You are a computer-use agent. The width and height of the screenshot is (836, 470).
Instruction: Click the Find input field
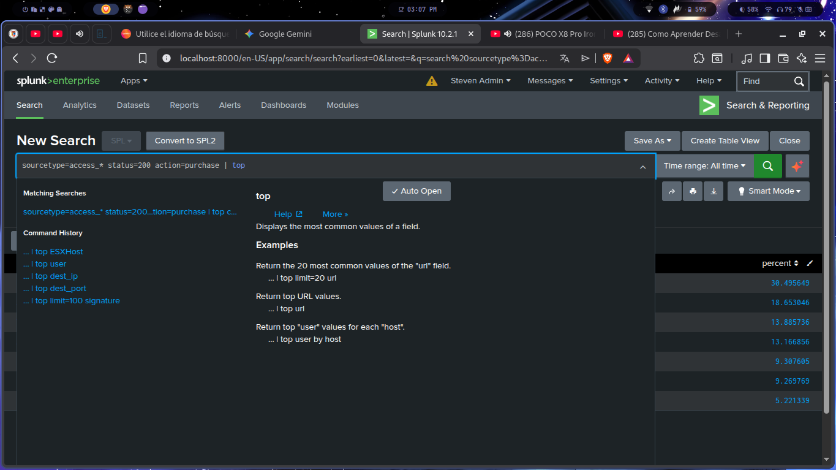766,81
